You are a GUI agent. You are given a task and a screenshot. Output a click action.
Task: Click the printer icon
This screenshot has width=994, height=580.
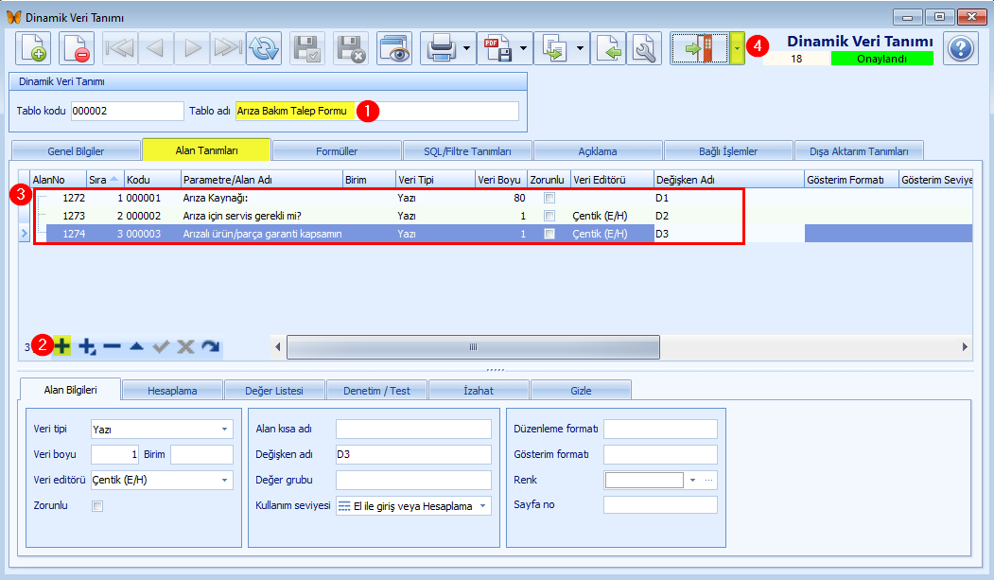pyautogui.click(x=441, y=48)
